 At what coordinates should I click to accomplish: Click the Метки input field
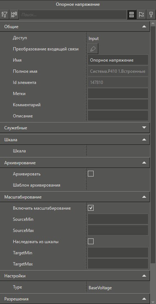[118, 93]
